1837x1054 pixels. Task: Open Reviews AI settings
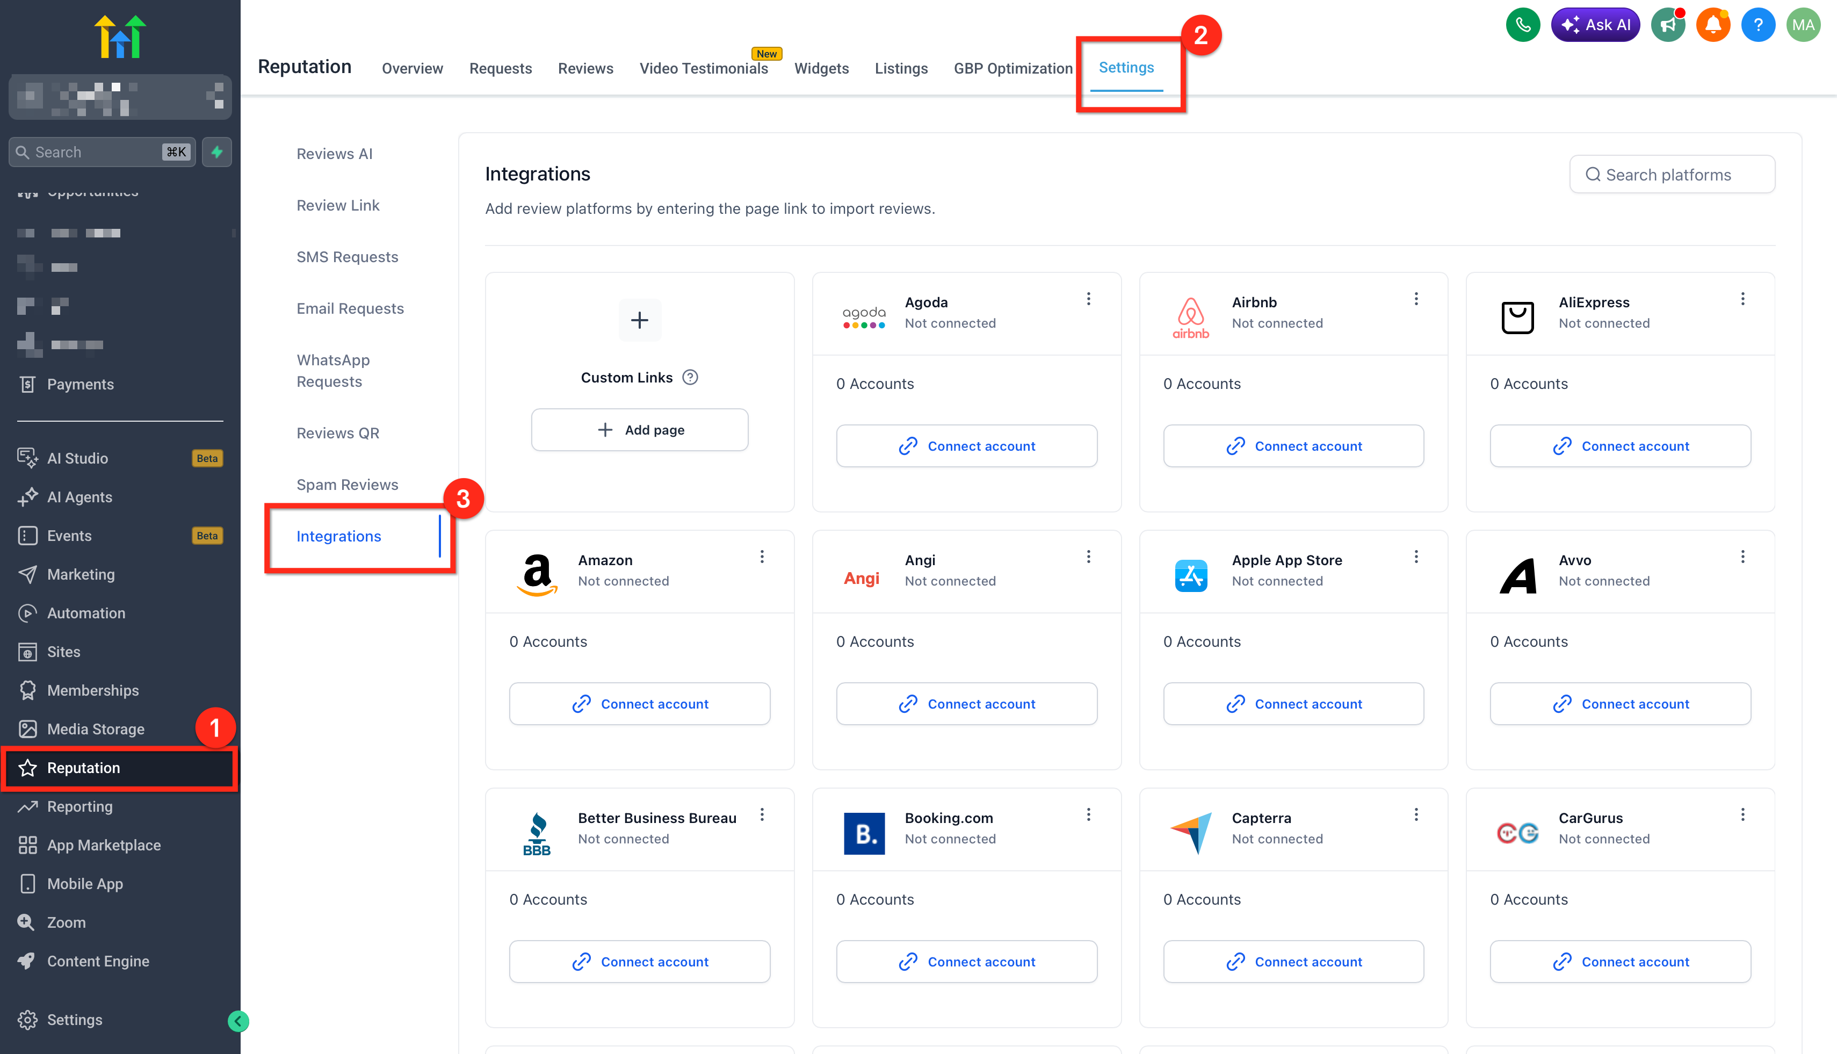tap(335, 154)
